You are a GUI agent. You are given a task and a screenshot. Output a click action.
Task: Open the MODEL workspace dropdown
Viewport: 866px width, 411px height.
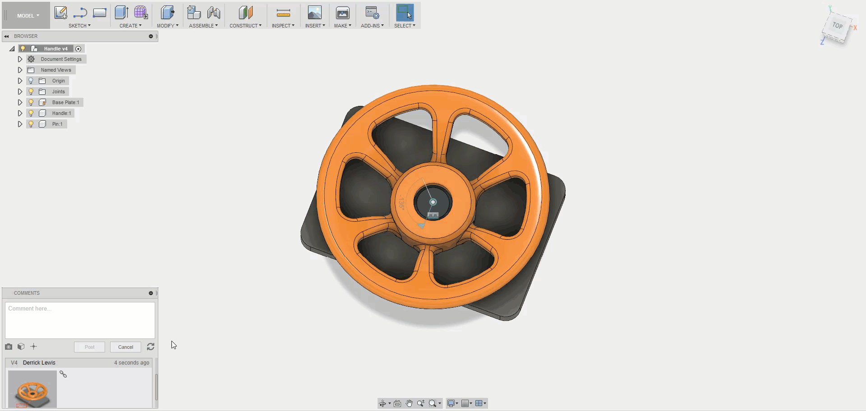click(x=28, y=16)
